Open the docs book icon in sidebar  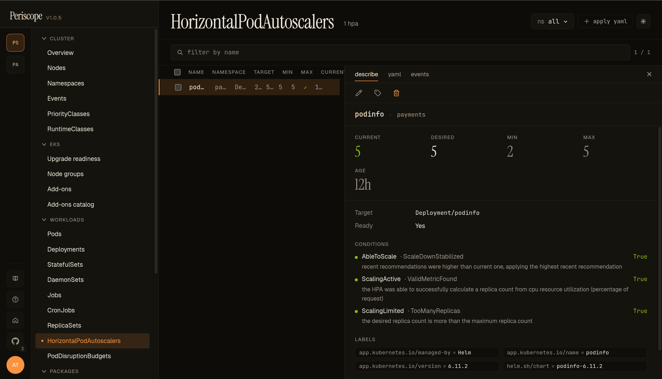(x=15, y=278)
